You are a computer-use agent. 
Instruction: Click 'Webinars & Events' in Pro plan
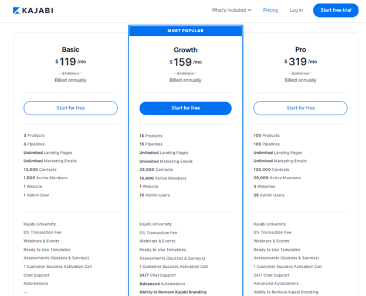click(x=271, y=241)
